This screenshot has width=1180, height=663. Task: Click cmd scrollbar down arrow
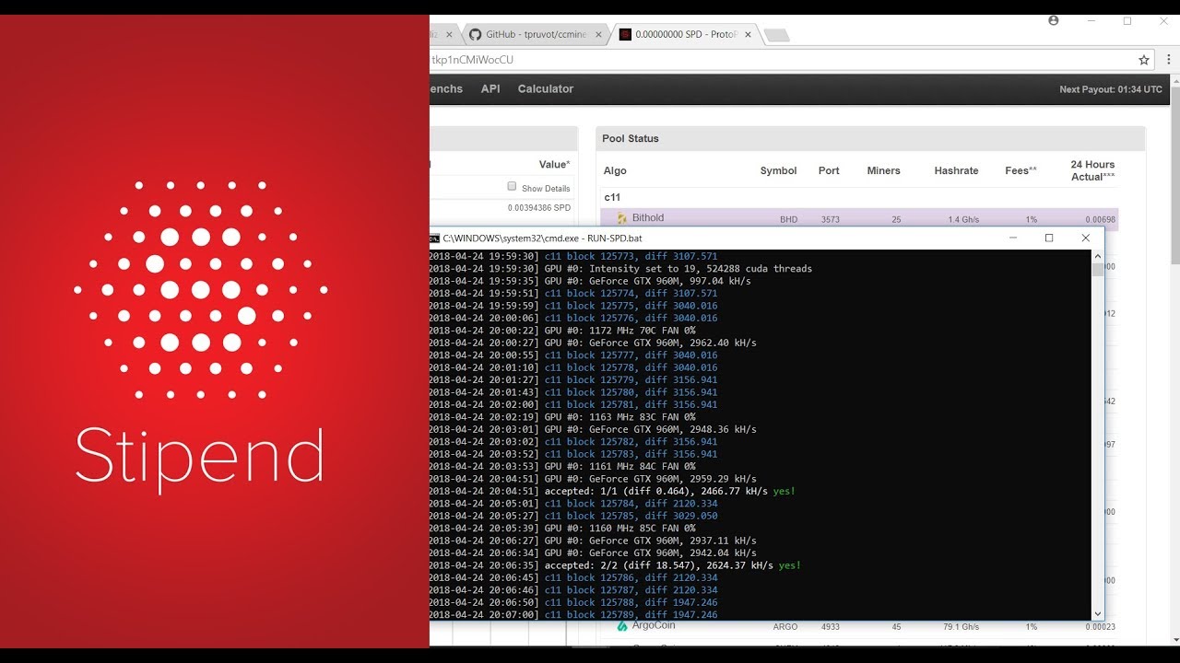[1098, 613]
